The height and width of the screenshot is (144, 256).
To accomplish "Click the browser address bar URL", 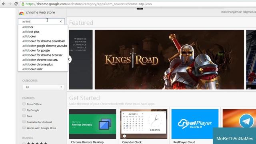I will click(x=89, y=4).
